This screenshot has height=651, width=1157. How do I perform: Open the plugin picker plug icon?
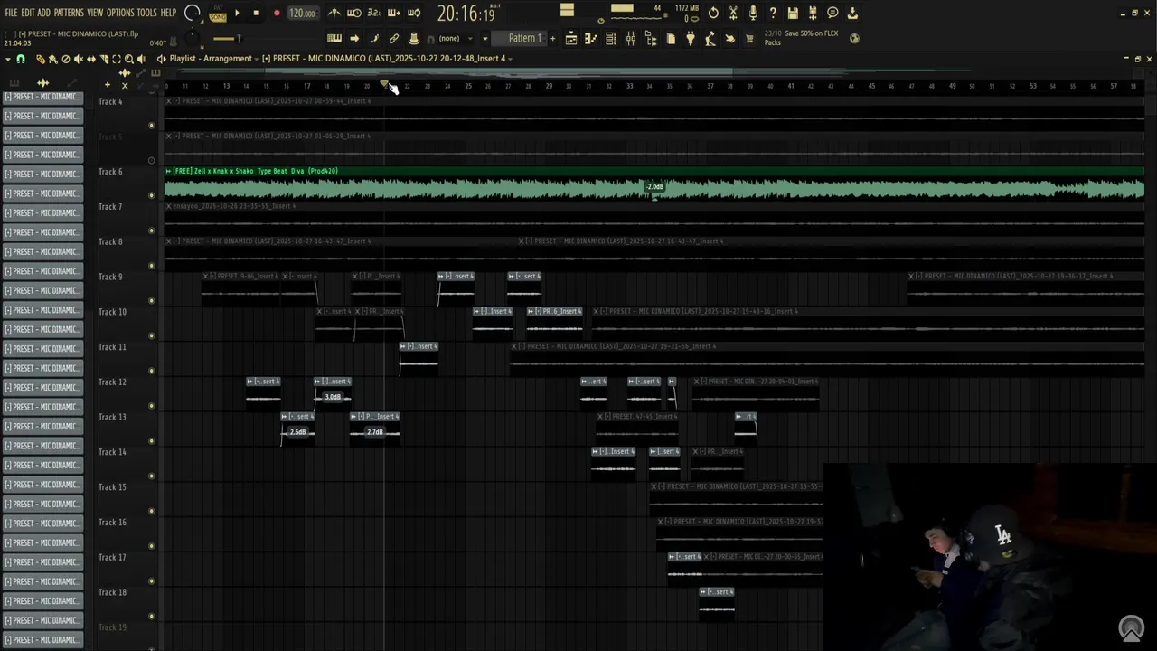coord(691,39)
